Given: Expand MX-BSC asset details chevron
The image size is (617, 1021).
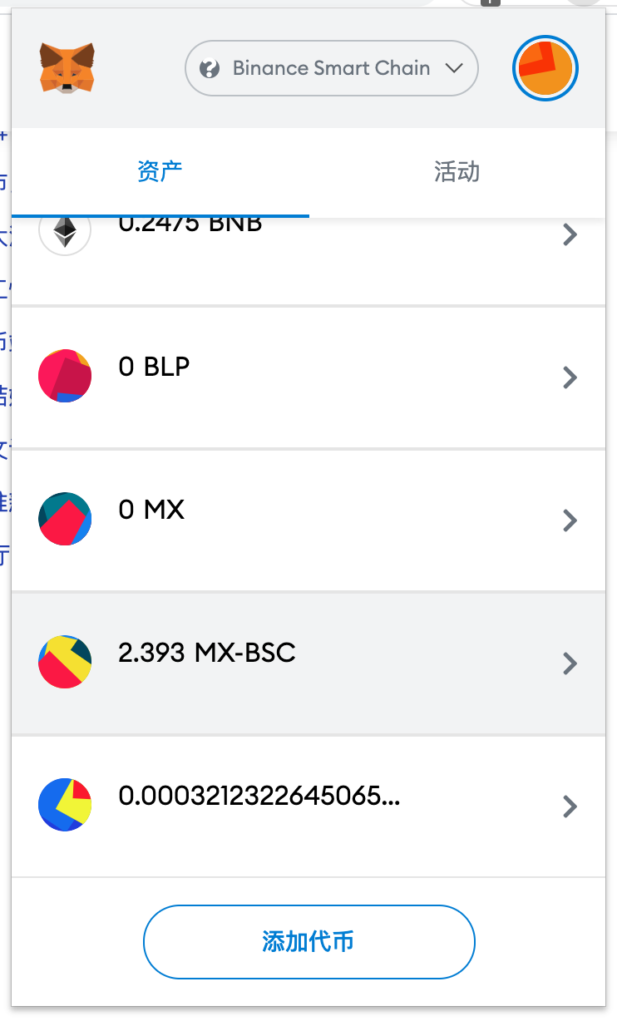Looking at the screenshot, I should [x=570, y=663].
